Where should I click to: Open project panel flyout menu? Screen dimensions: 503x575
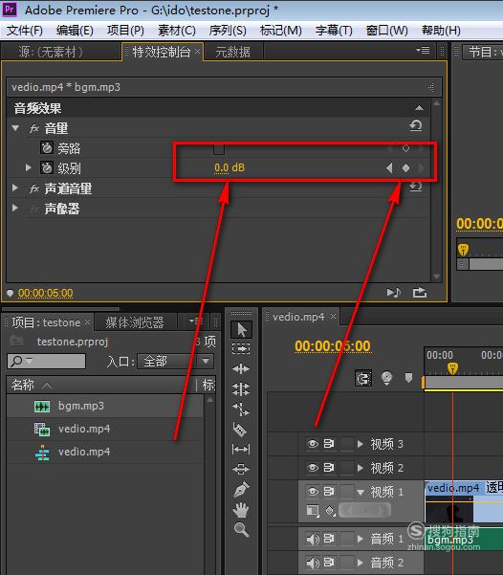[x=195, y=321]
